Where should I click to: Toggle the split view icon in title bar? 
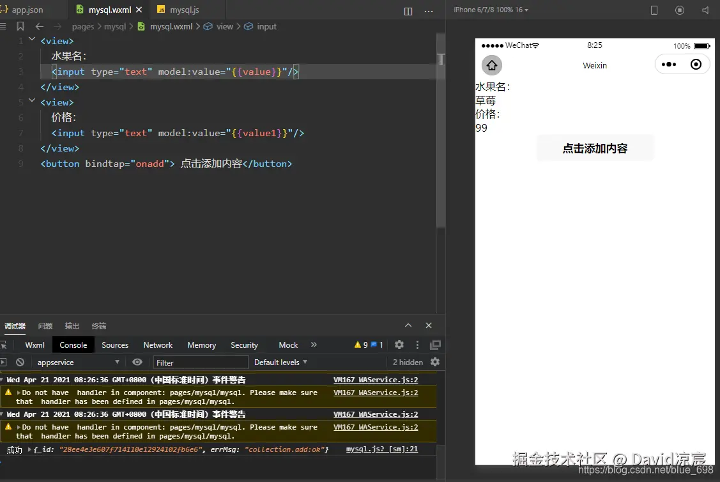click(x=408, y=10)
